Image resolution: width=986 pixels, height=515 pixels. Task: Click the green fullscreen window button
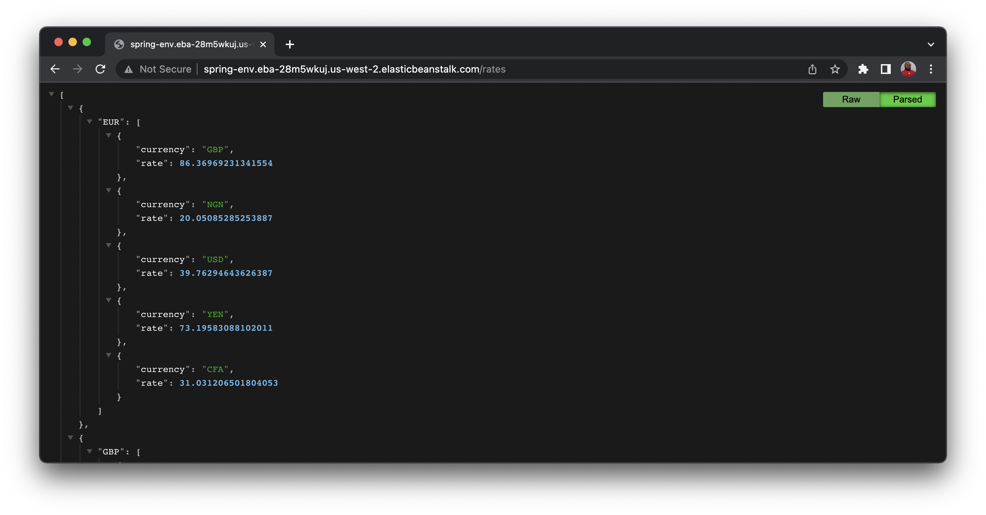87,42
